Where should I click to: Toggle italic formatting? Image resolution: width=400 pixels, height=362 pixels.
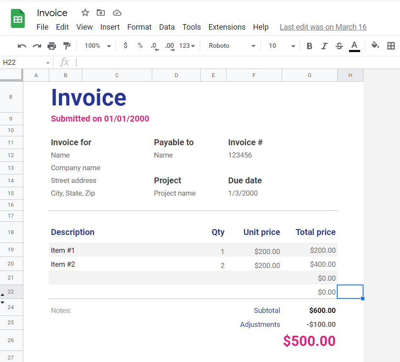click(x=324, y=46)
